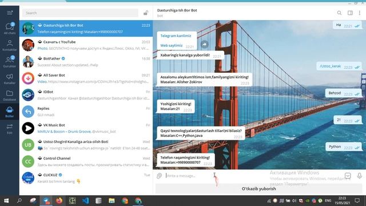Image resolution: width=366 pixels, height=206 pixels.
Task: Click the Xabaringiz kanalga yuborildi! message
Action: tap(190, 56)
